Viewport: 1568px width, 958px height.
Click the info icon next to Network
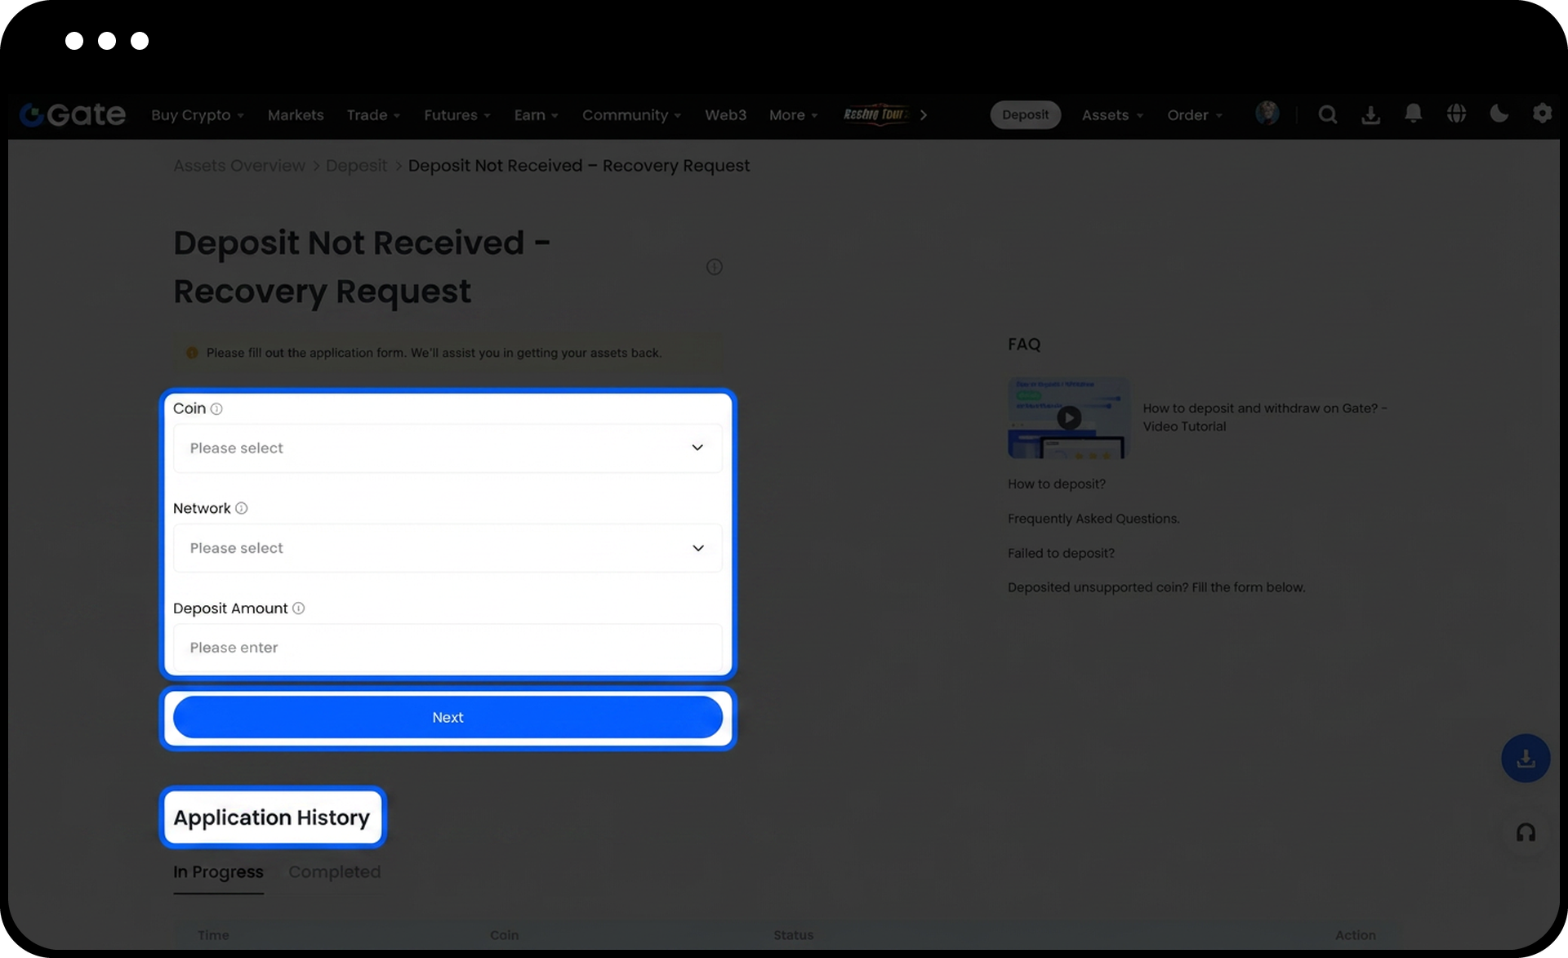pyautogui.click(x=242, y=508)
